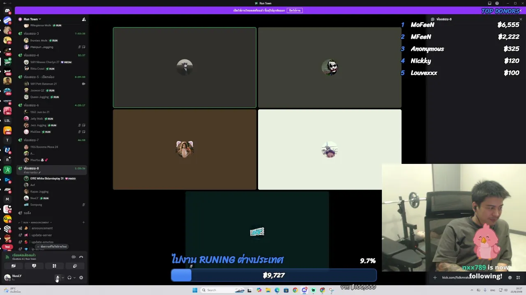Focus the Joker avatar video tile
526x295 pixels.
[330, 67]
